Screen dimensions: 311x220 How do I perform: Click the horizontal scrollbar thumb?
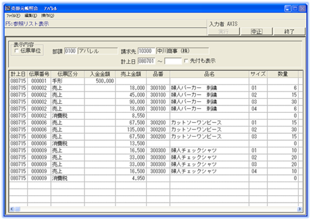pyautogui.click(x=17, y=209)
